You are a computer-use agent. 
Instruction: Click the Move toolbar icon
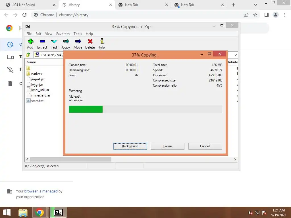[78, 41]
